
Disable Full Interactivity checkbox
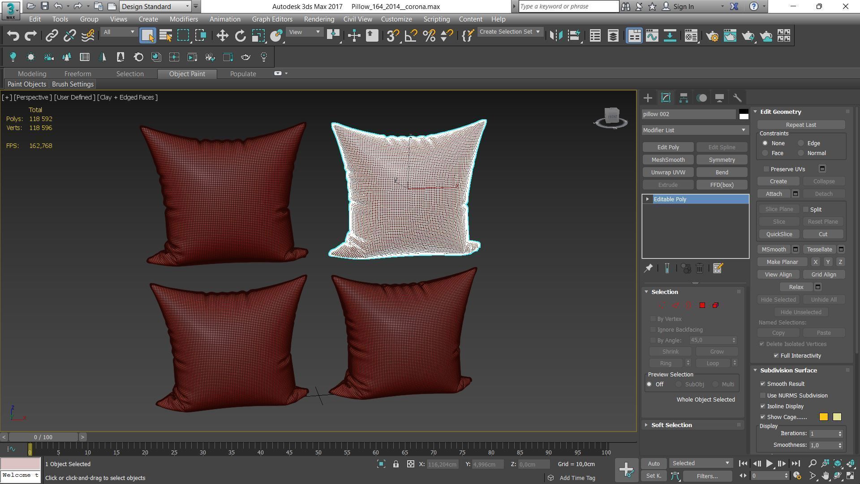[x=776, y=356]
